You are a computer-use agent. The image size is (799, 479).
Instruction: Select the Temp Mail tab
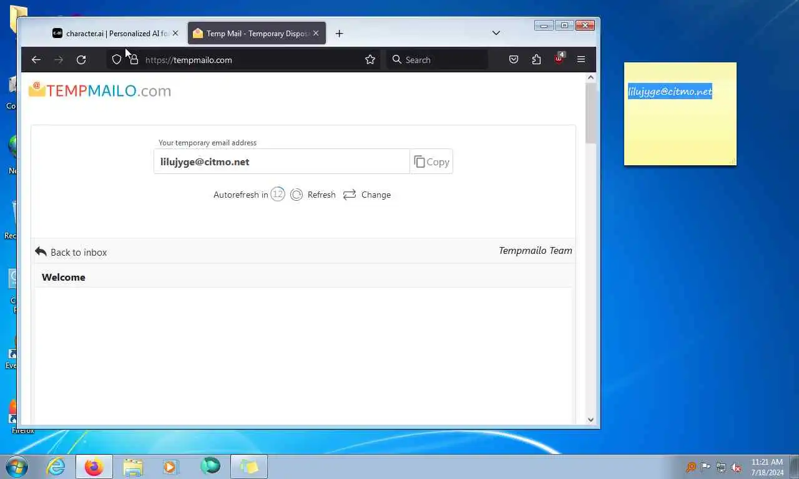(257, 34)
